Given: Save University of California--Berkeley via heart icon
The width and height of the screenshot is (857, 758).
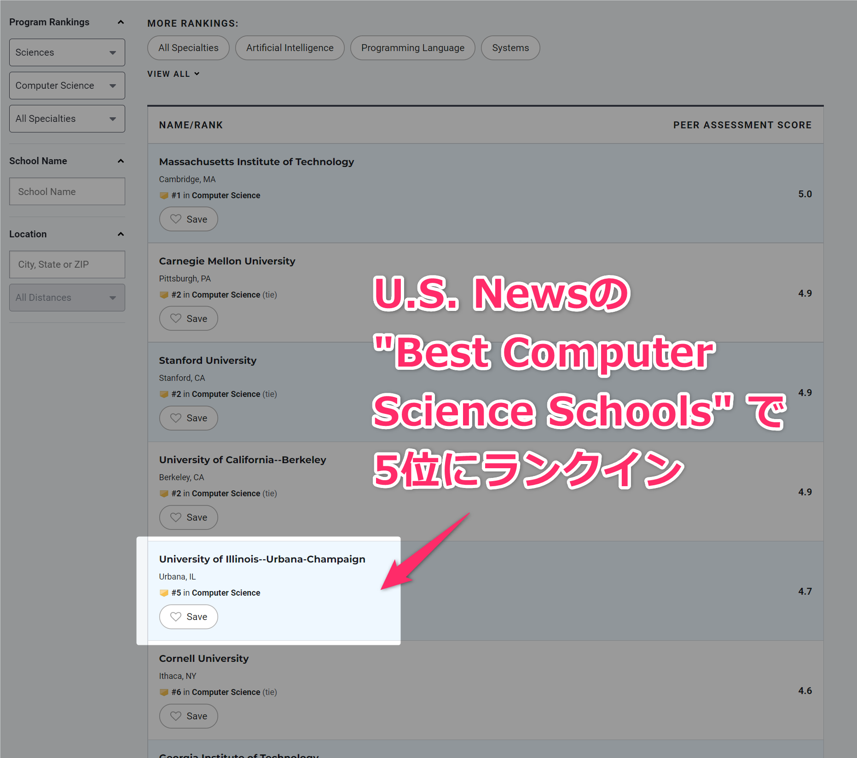Looking at the screenshot, I should 176,517.
